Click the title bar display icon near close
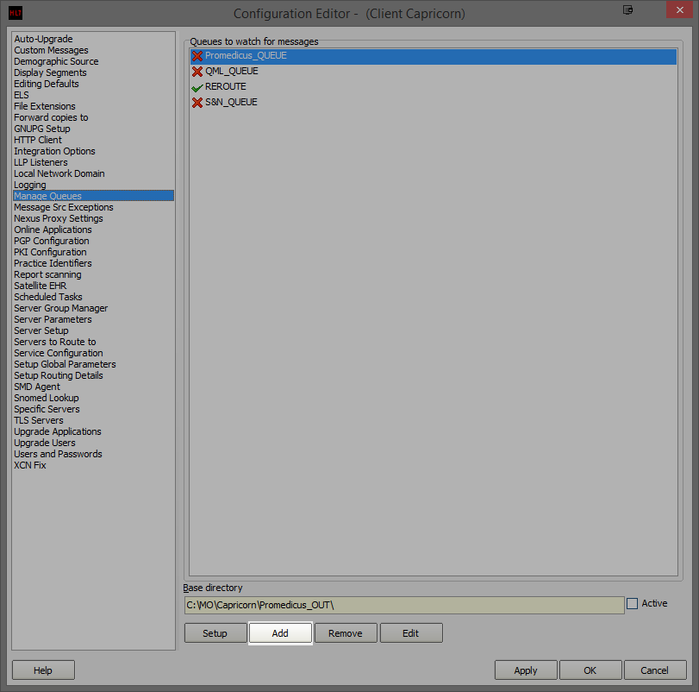The width and height of the screenshot is (699, 692). (x=627, y=9)
